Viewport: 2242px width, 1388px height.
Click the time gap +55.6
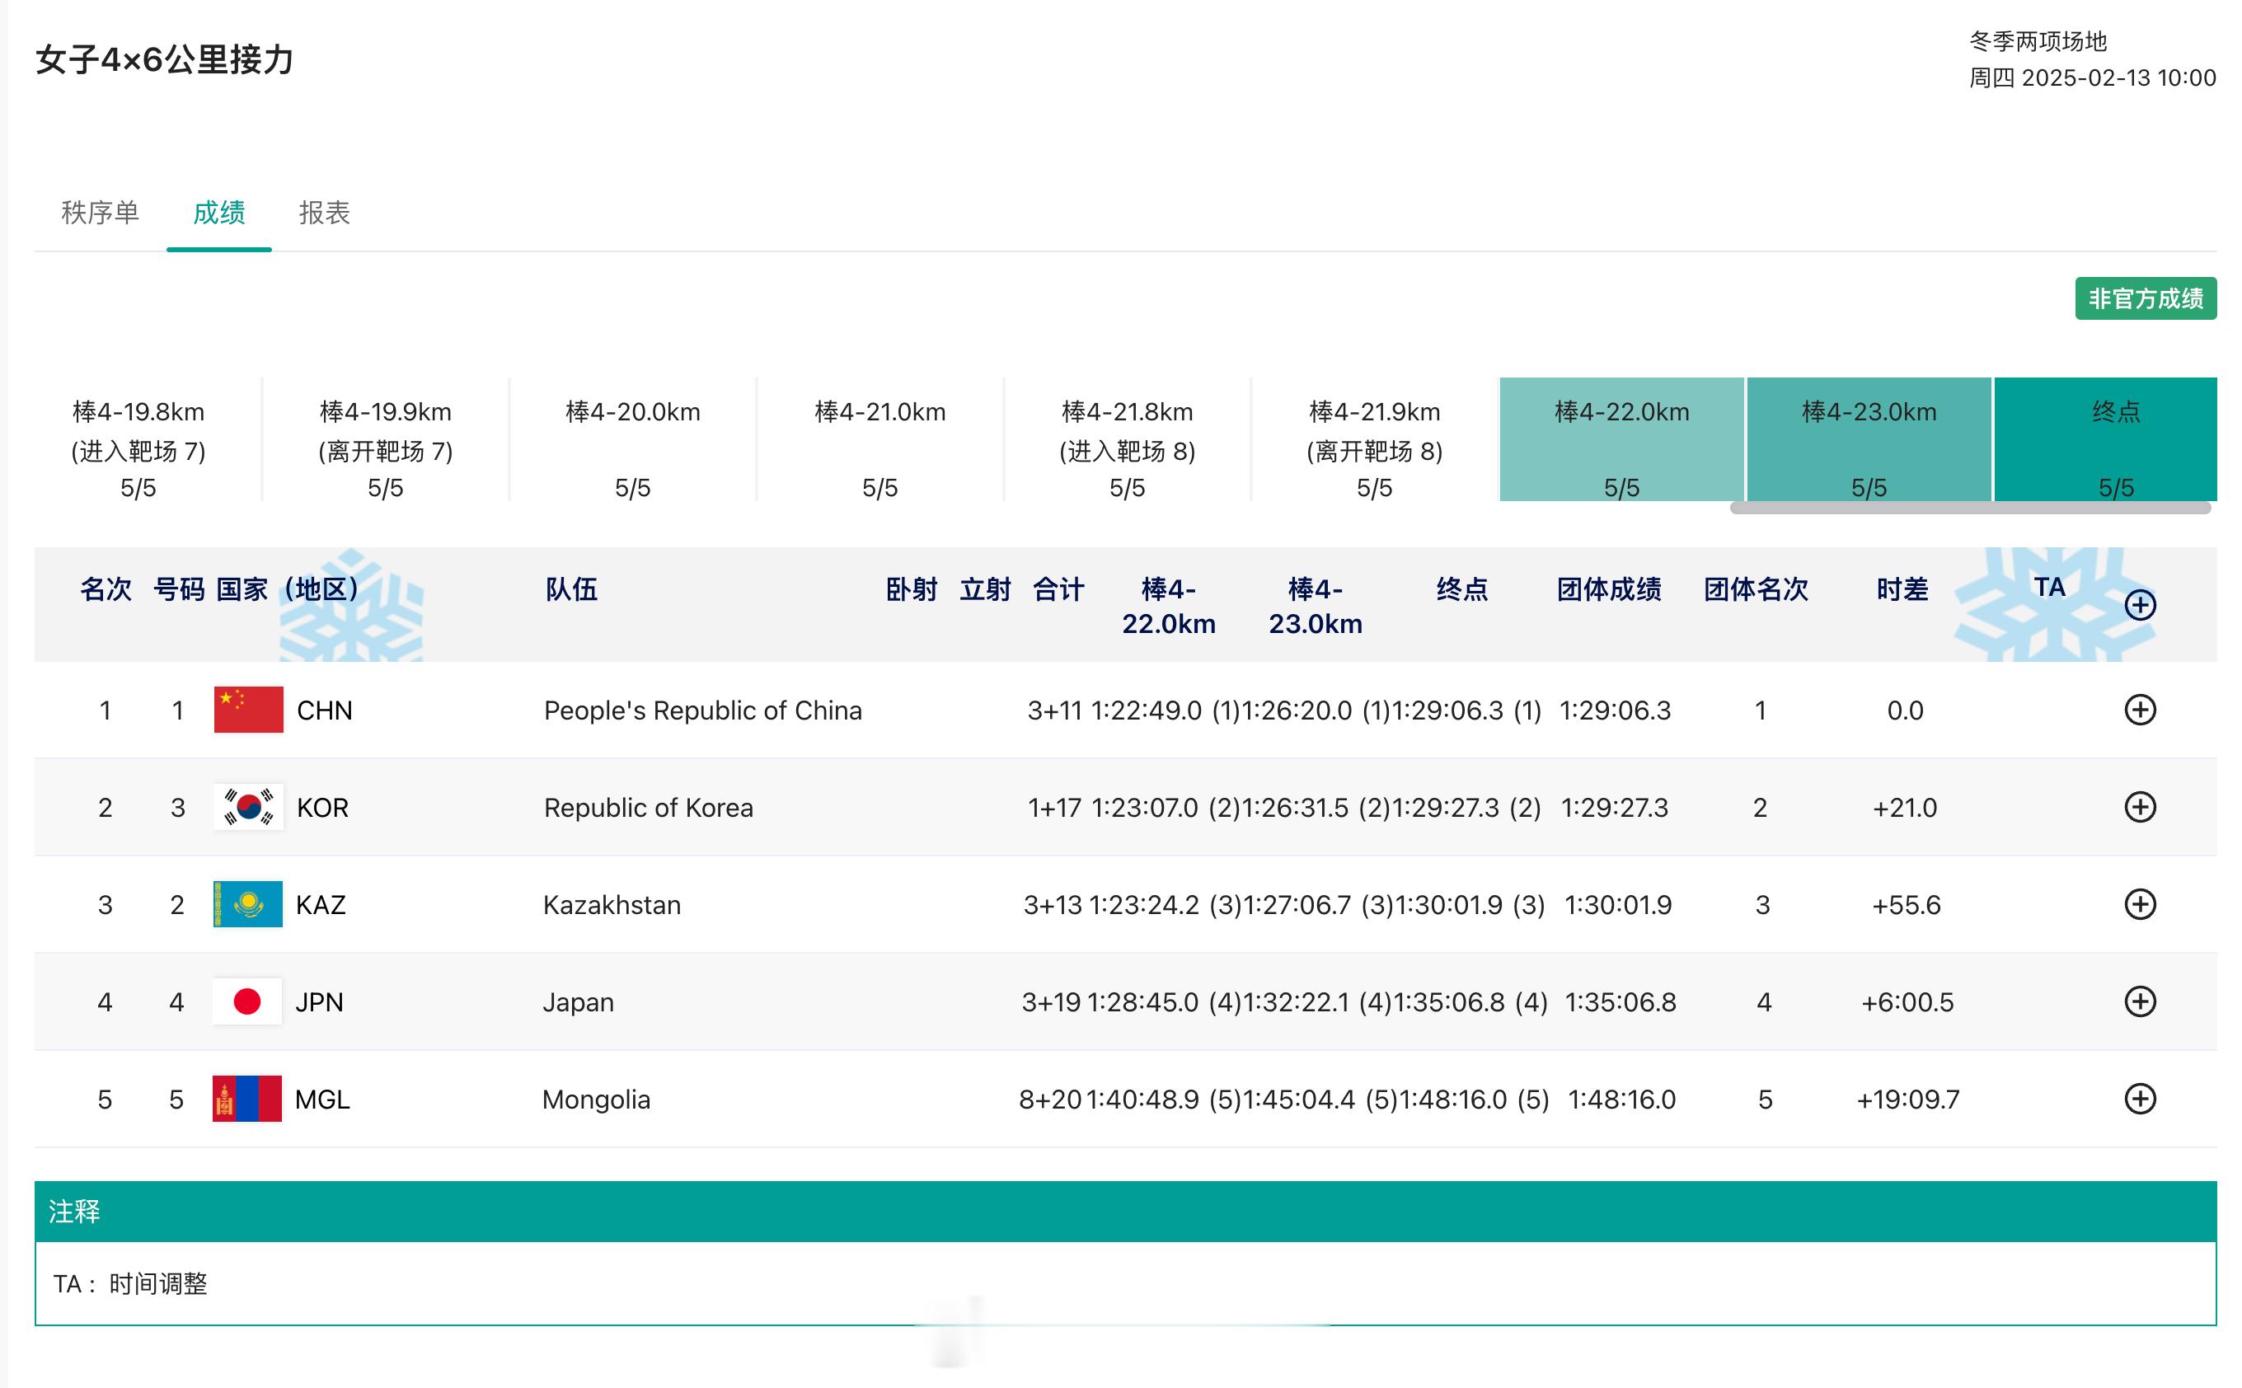click(1906, 905)
